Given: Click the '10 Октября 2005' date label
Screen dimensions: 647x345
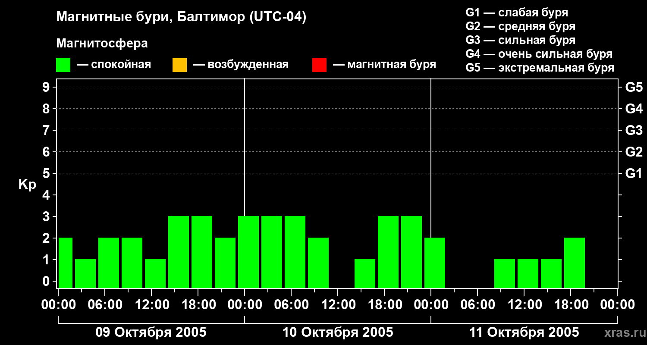Looking at the screenshot, I should [x=338, y=332].
